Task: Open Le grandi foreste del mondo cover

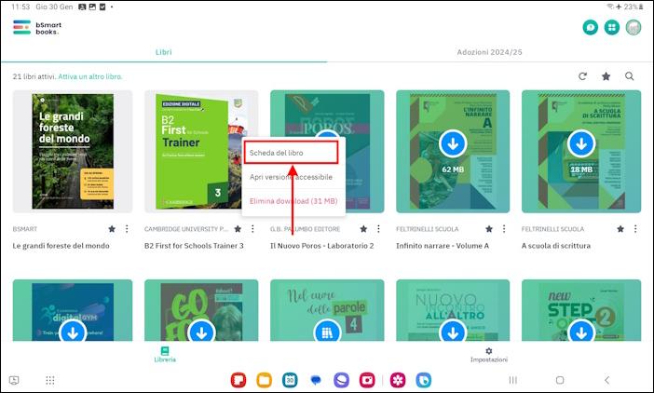Action: 73,151
